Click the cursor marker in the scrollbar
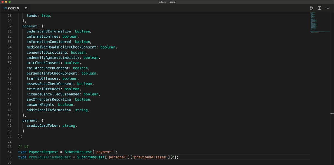 pos(332,113)
